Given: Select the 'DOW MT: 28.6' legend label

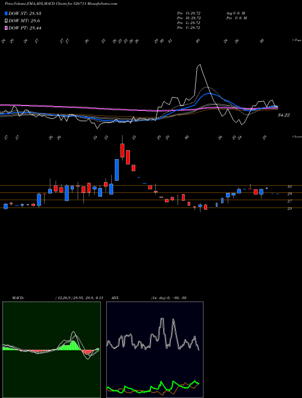Looking at the screenshot, I should pos(24,21).
